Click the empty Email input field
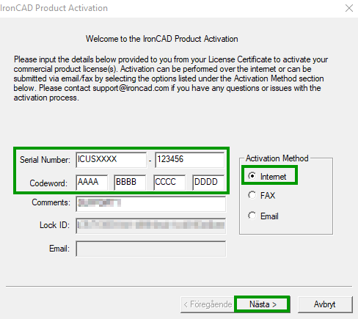The width and height of the screenshot is (358, 319). [x=151, y=249]
